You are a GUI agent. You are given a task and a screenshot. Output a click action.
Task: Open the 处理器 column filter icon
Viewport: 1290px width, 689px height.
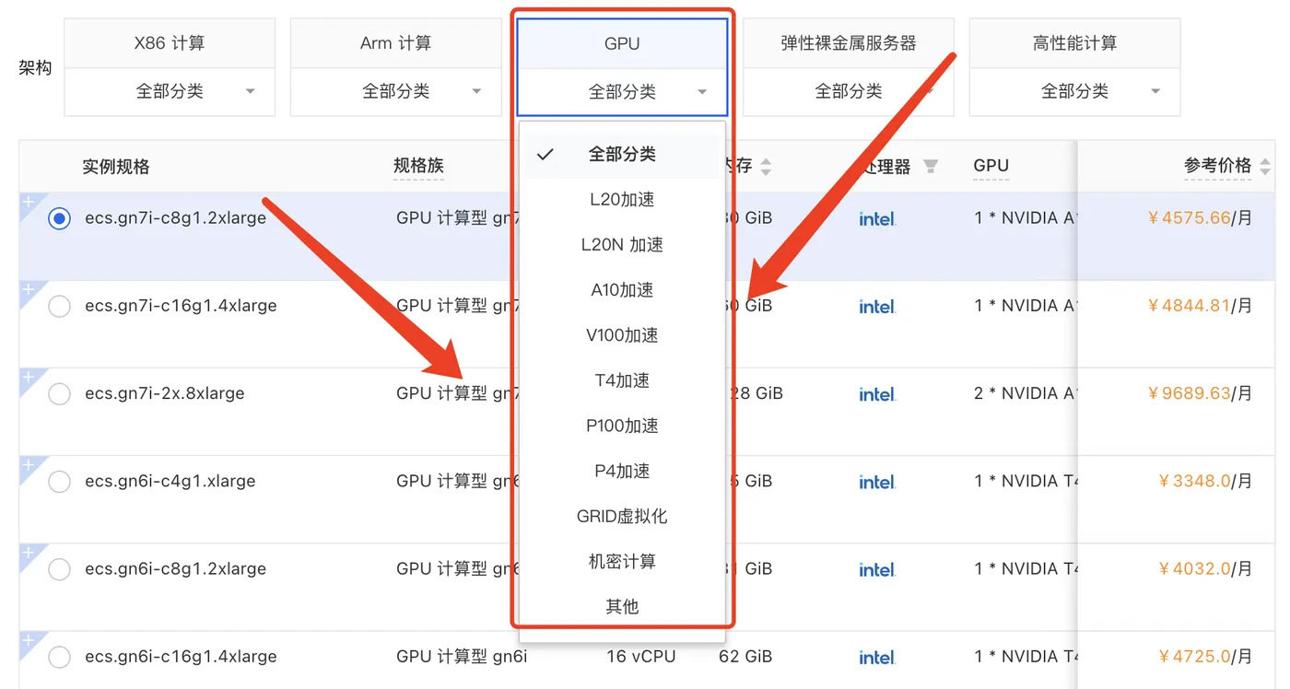pos(931,167)
